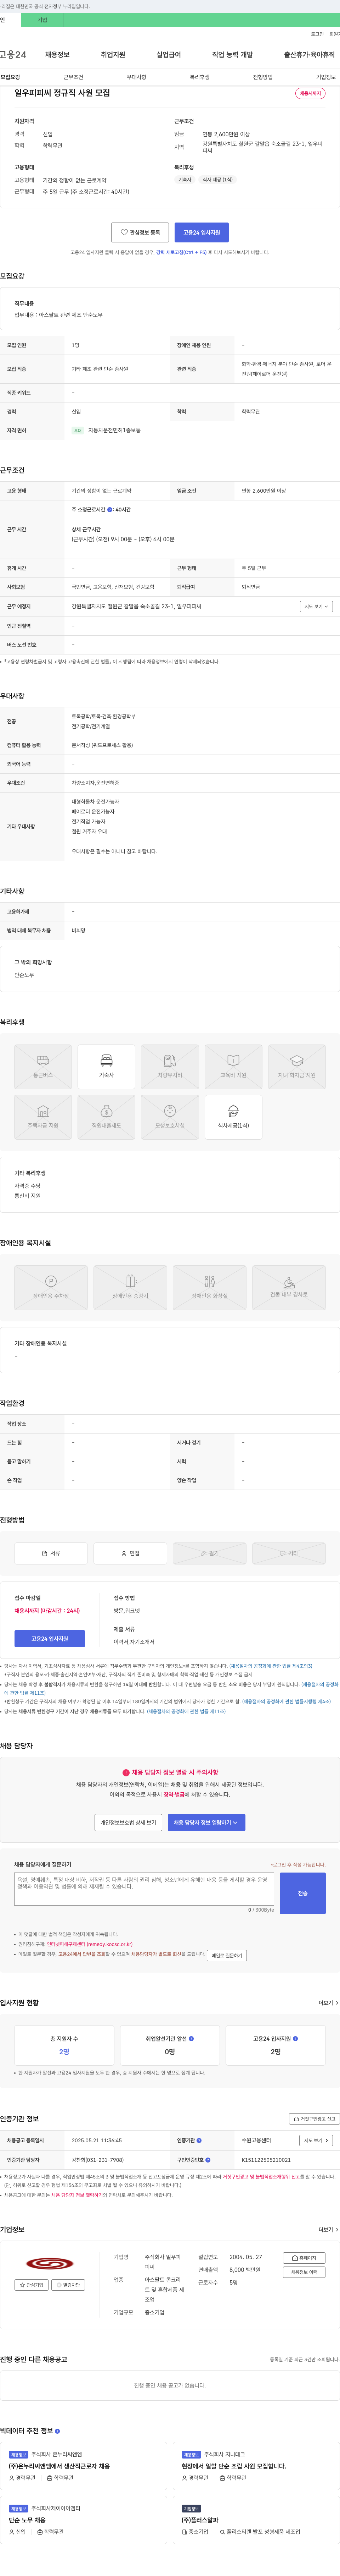340x2576 pixels.
Task: Select the 기숙사 welfare icon
Action: 107,1066
